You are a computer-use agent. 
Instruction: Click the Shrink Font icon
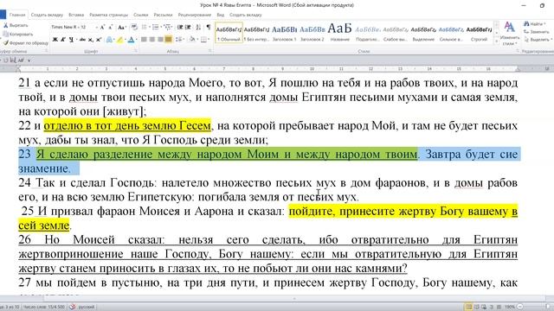(x=111, y=27)
